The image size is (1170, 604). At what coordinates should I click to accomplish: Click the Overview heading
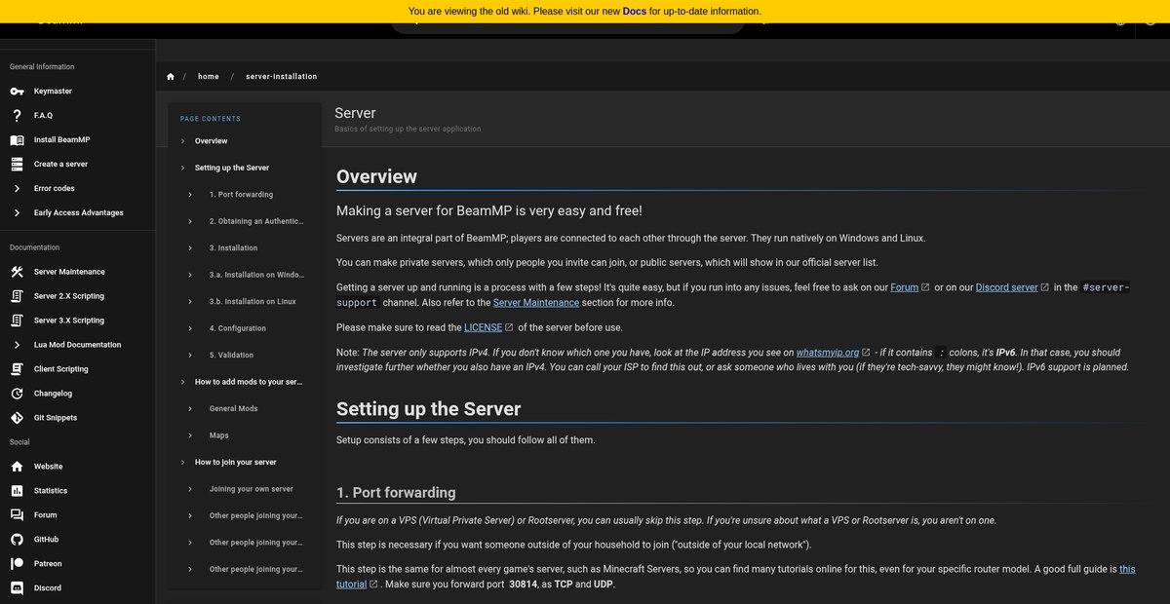[x=376, y=176]
